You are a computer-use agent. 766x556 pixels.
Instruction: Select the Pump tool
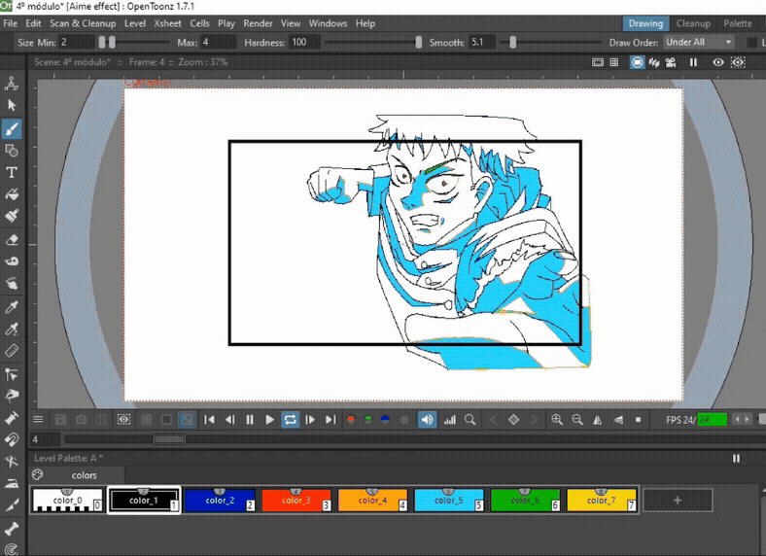pos(12,418)
